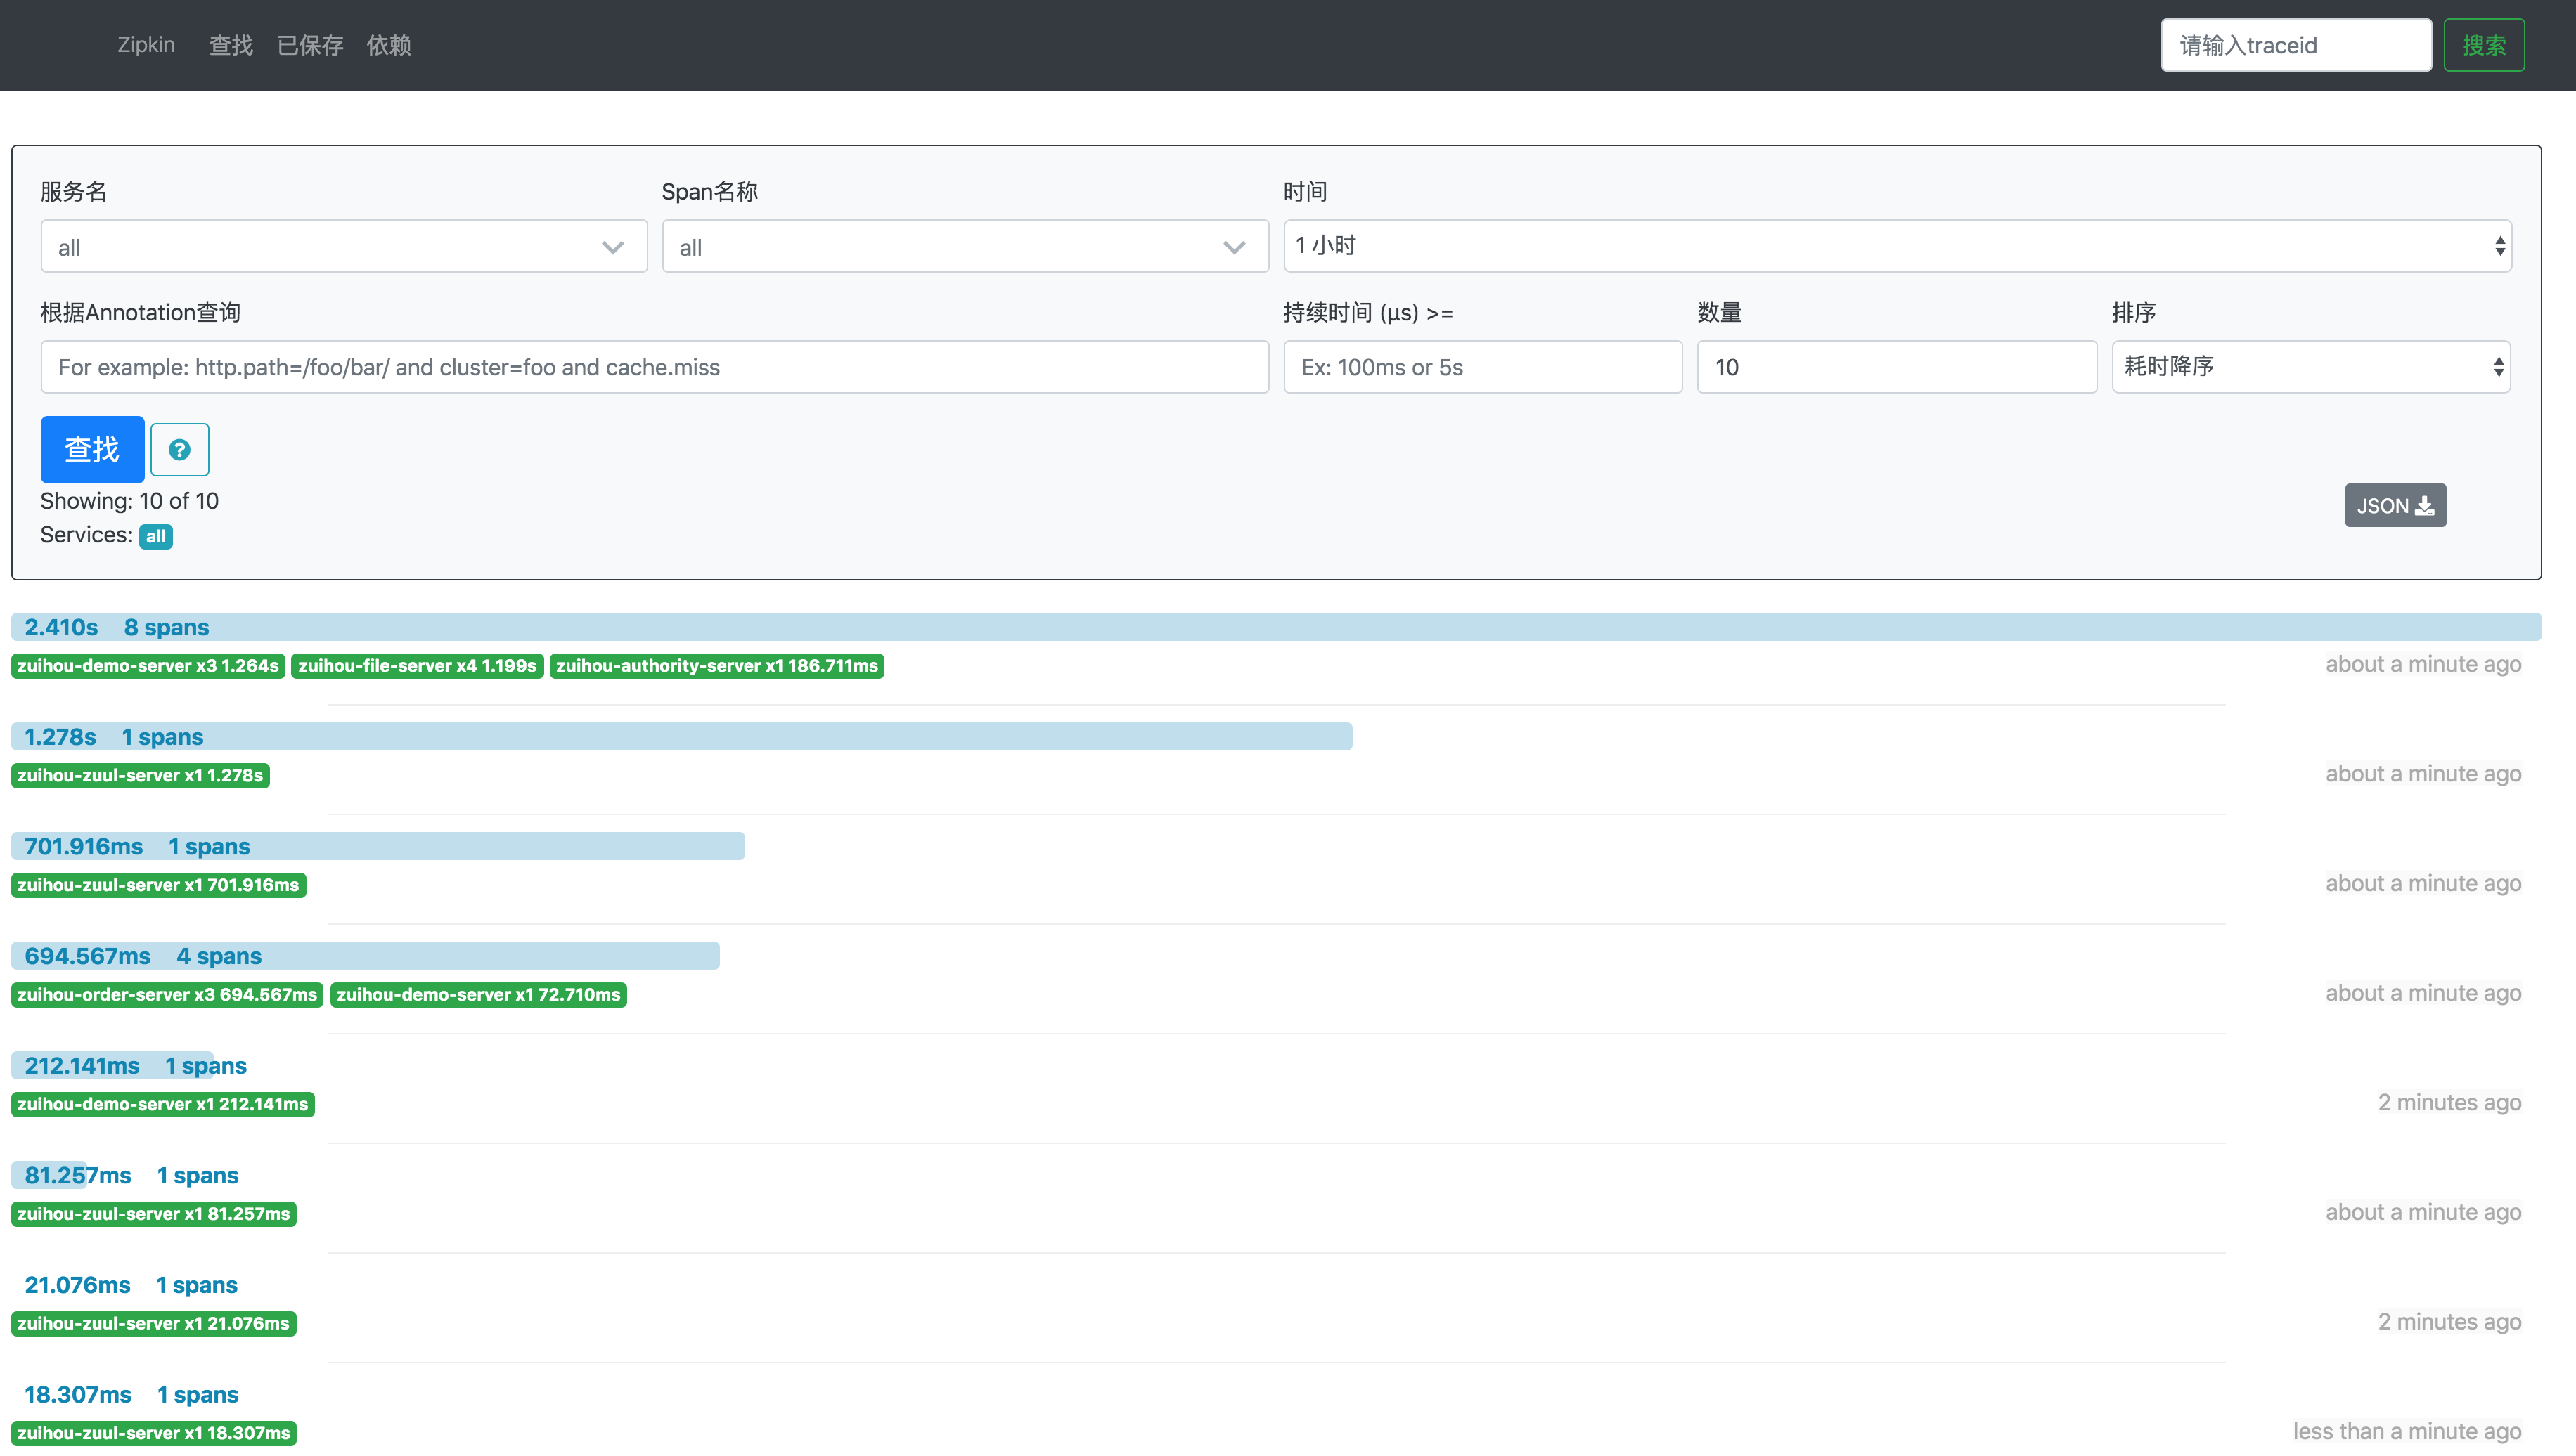Focus the traceid input field
Image resolution: width=2576 pixels, height=1456 pixels.
coord(2295,45)
